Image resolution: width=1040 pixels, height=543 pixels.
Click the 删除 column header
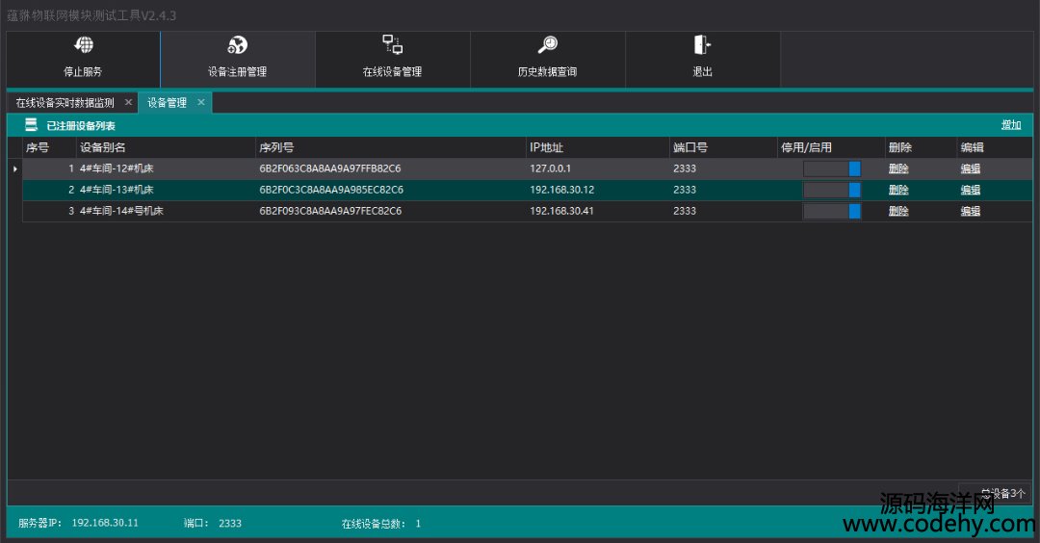921,147
